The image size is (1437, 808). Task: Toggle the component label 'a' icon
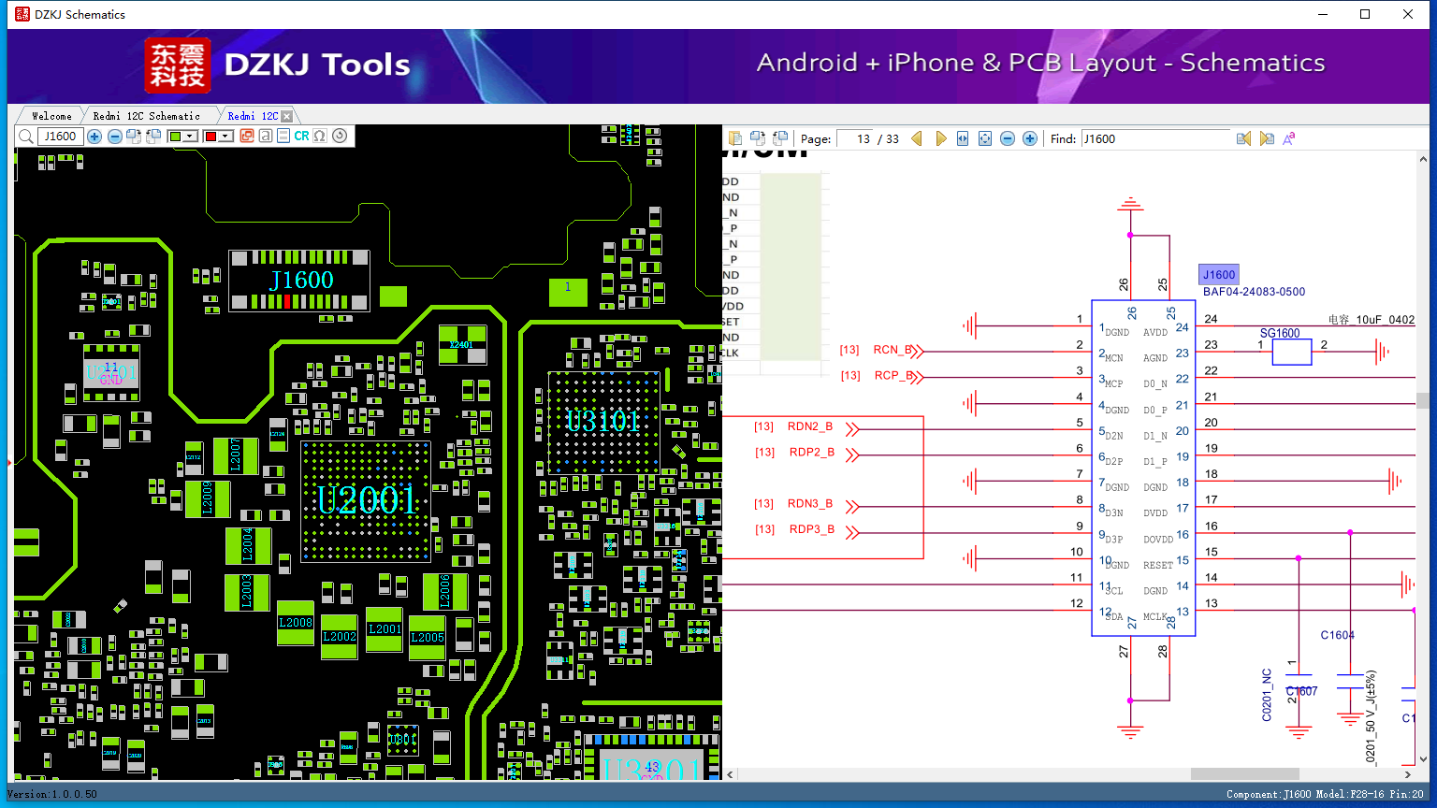tap(266, 137)
